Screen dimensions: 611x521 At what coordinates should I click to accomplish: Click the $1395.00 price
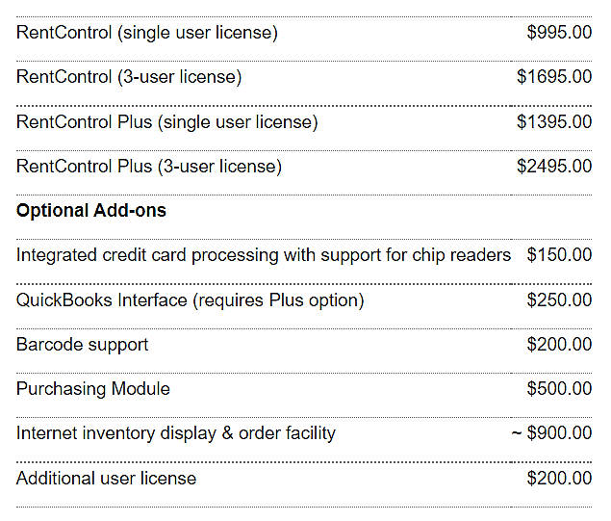(554, 122)
